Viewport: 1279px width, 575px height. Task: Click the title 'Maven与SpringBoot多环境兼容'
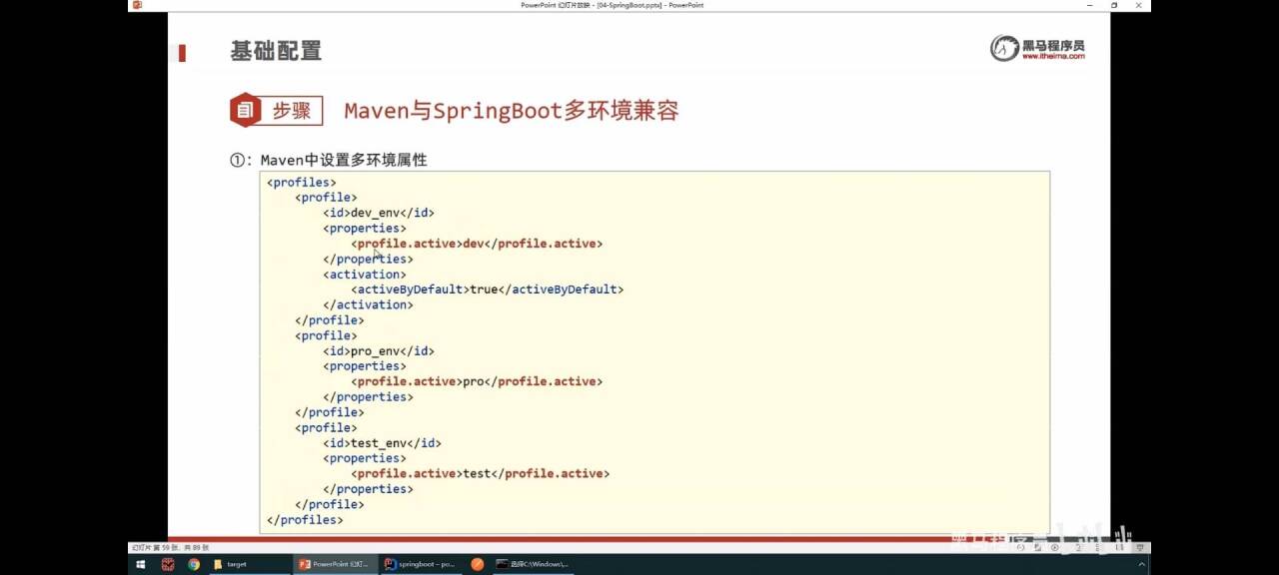(x=512, y=111)
